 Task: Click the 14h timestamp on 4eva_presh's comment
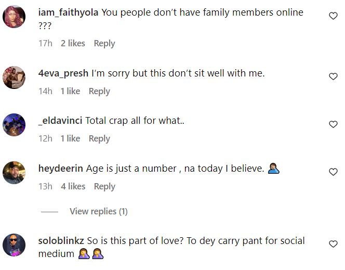coord(45,91)
